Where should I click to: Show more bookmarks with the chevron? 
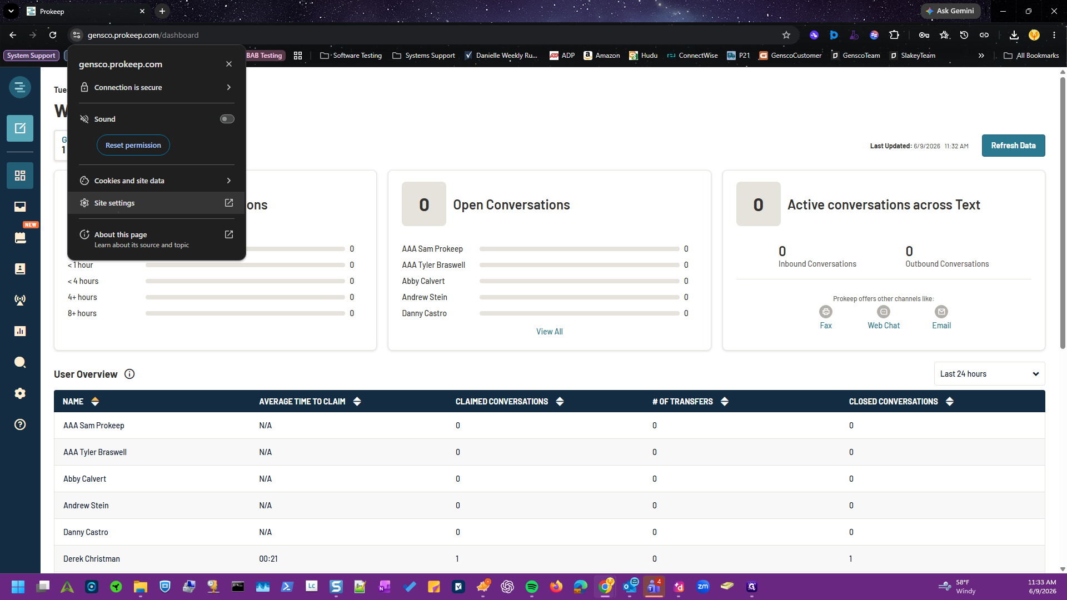(981, 56)
